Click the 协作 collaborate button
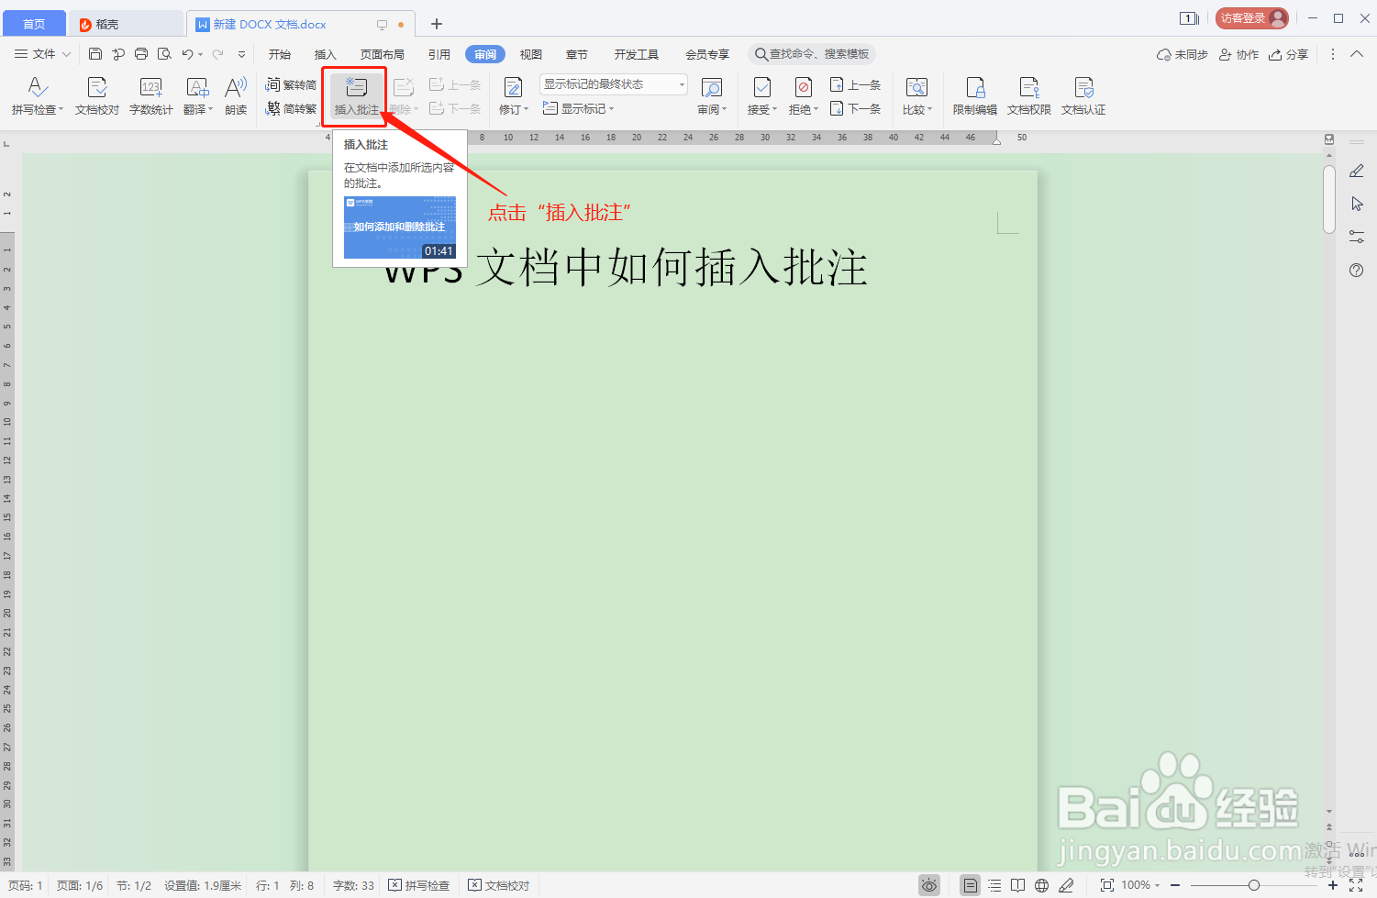The height and width of the screenshot is (898, 1377). point(1238,55)
